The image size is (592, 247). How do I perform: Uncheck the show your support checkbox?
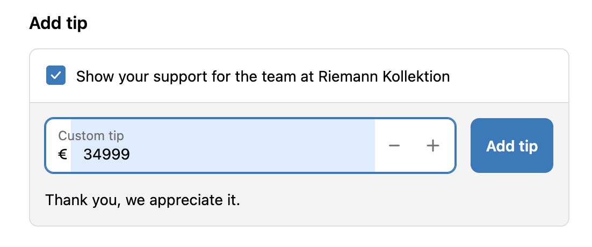coord(56,76)
